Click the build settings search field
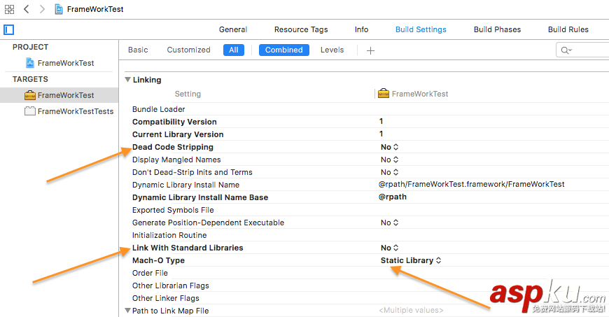Screen dimensions: 609x317 584,50
